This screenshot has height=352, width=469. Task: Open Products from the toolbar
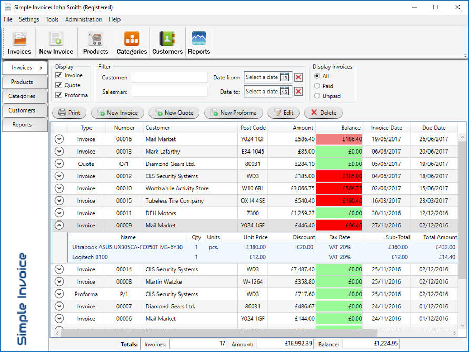[95, 43]
